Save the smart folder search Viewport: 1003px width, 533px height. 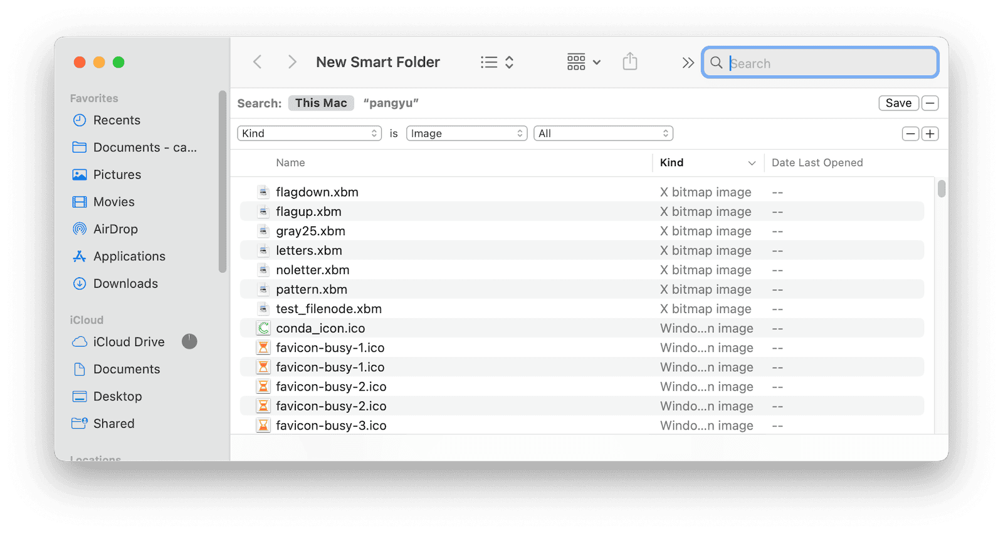coord(899,103)
